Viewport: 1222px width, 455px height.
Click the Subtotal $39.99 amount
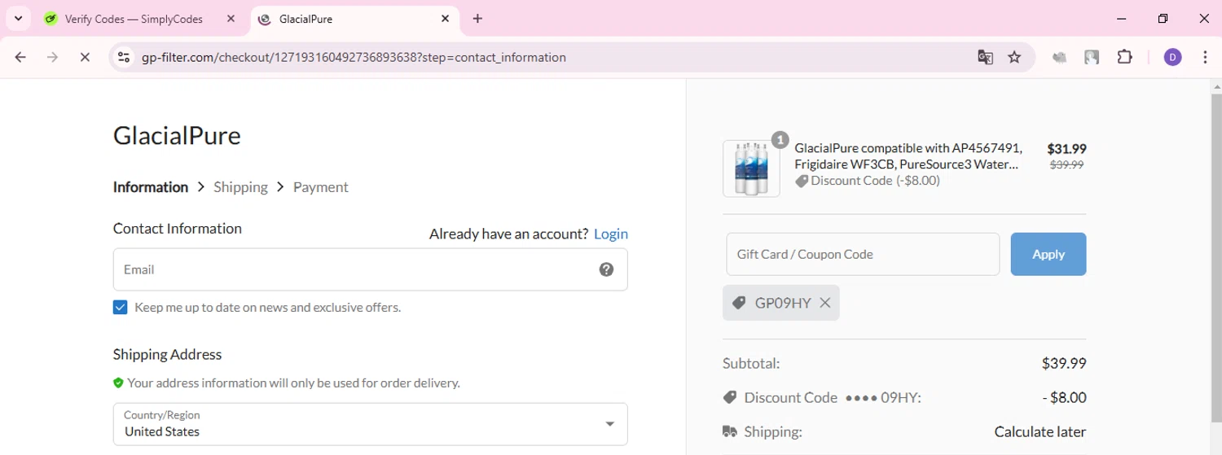(x=1064, y=363)
